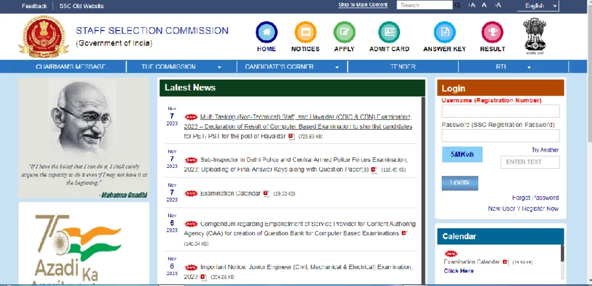This screenshot has width=592, height=286.
Task: Click the Login panel header
Action: coord(501,88)
